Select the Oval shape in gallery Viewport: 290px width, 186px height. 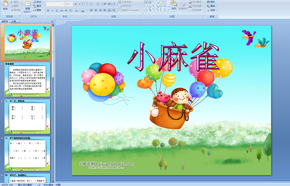(164, 2)
